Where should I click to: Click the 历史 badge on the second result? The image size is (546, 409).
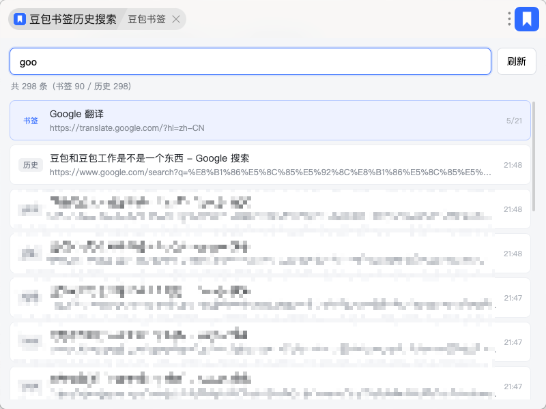[31, 165]
